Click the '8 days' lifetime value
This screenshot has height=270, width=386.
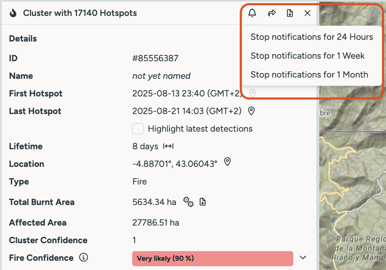coord(145,146)
